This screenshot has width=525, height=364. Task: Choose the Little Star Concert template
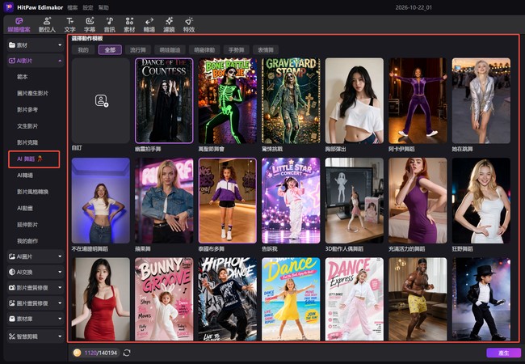(291, 201)
